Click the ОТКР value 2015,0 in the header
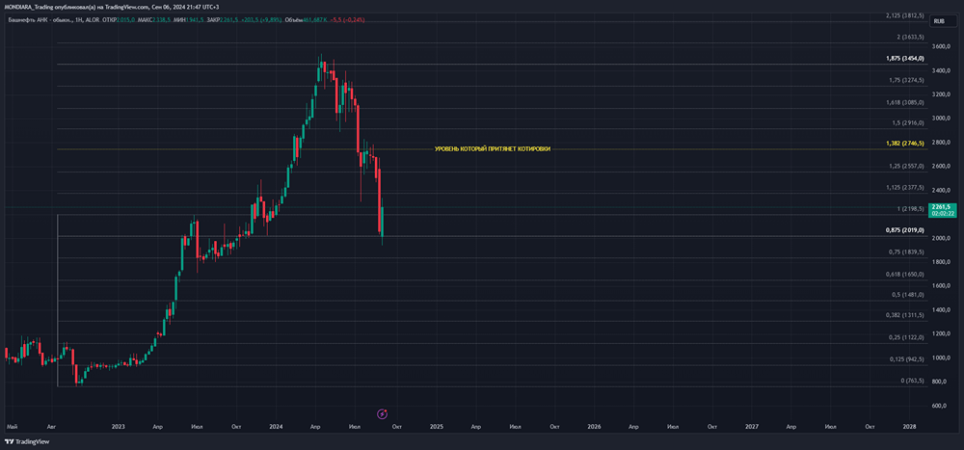The image size is (964, 450). coord(125,20)
